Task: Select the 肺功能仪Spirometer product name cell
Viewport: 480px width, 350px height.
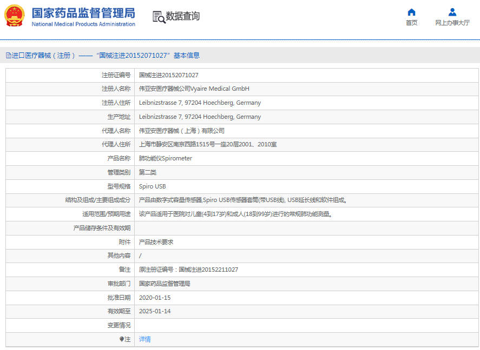Action: click(x=166, y=158)
